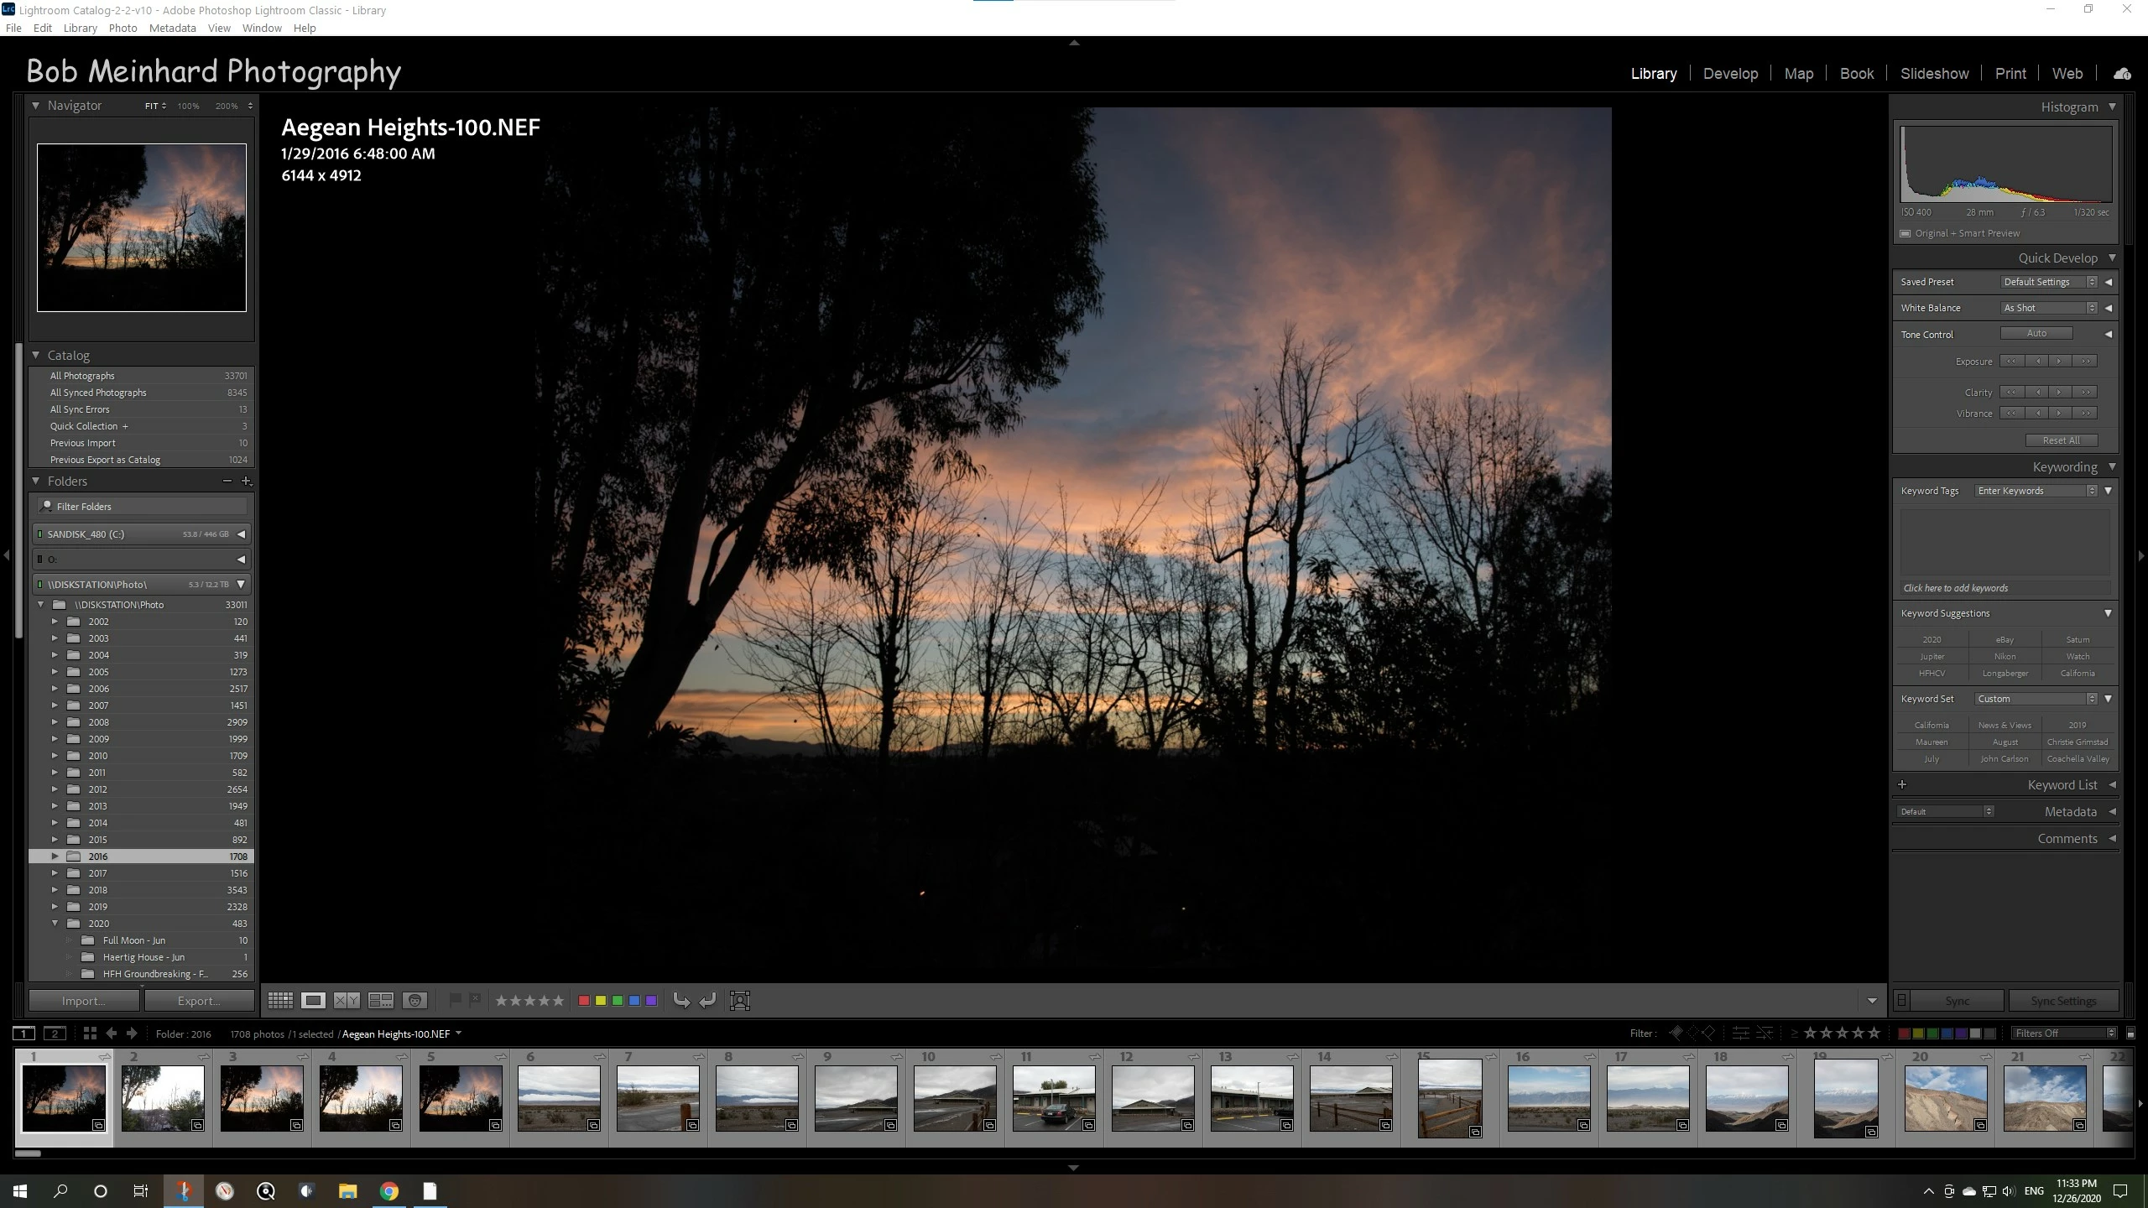
Task: Click the Import button
Action: pos(83,1000)
